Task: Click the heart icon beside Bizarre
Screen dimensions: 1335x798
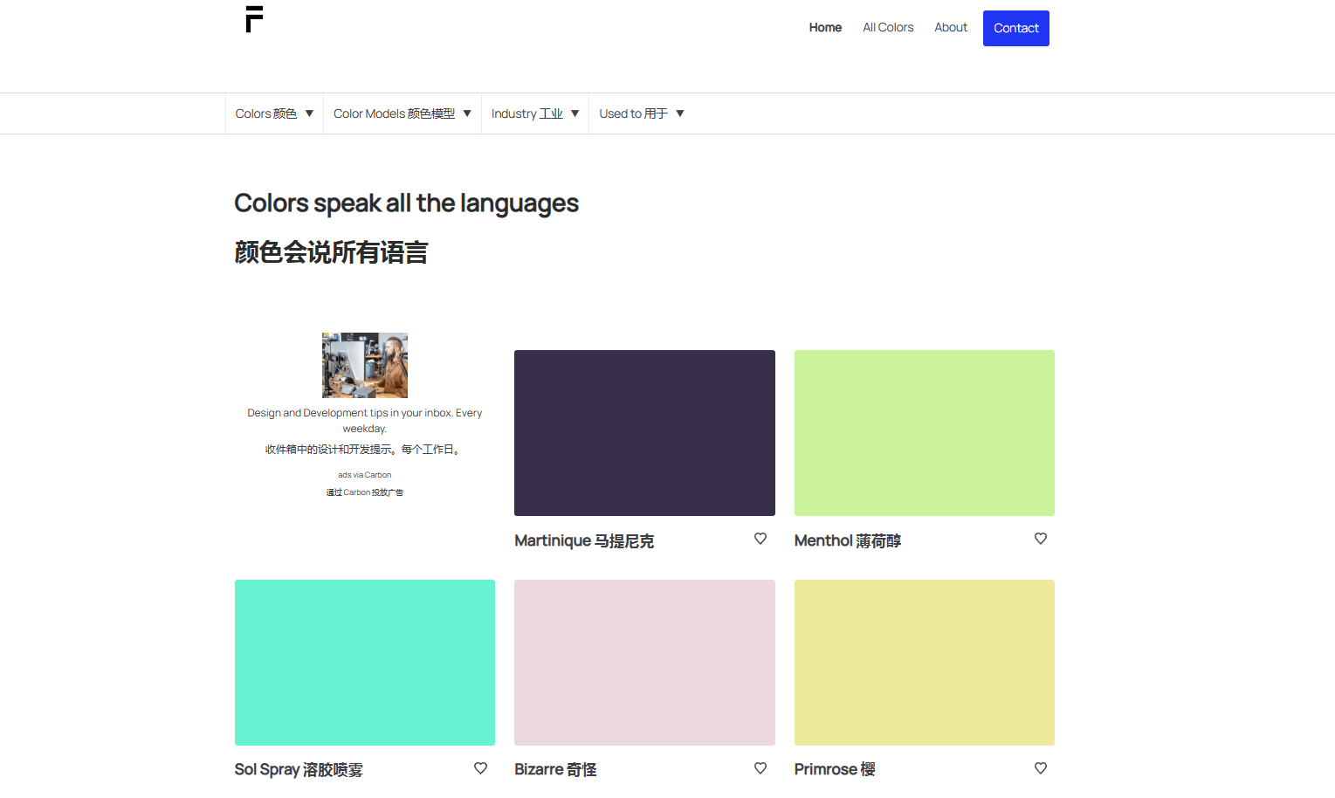Action: click(x=760, y=768)
